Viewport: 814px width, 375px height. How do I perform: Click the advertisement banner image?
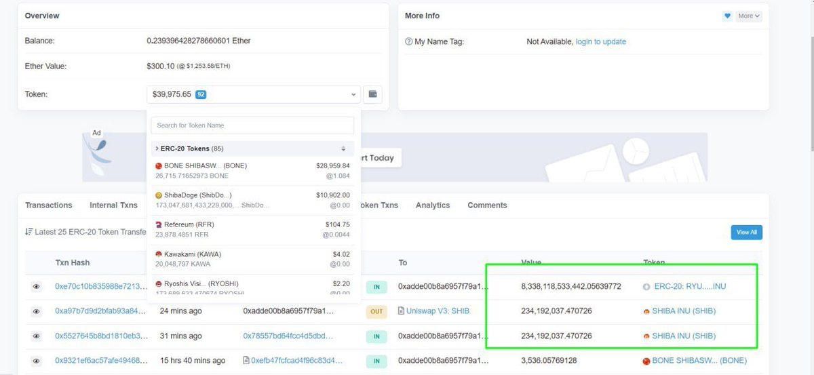coord(395,157)
